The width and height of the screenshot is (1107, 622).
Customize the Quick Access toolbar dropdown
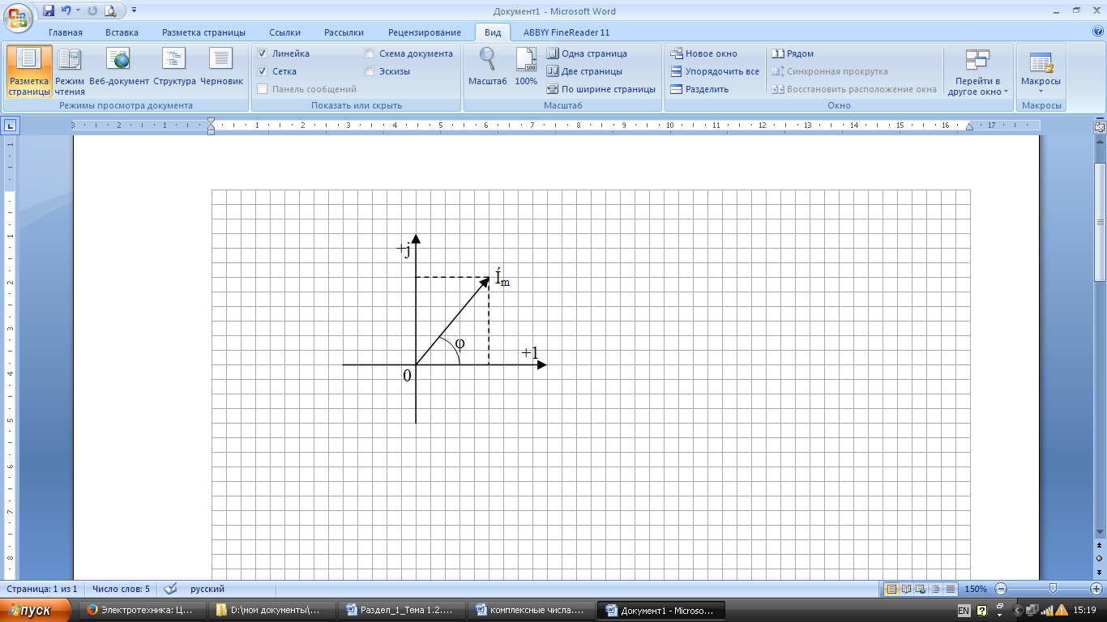(x=134, y=11)
